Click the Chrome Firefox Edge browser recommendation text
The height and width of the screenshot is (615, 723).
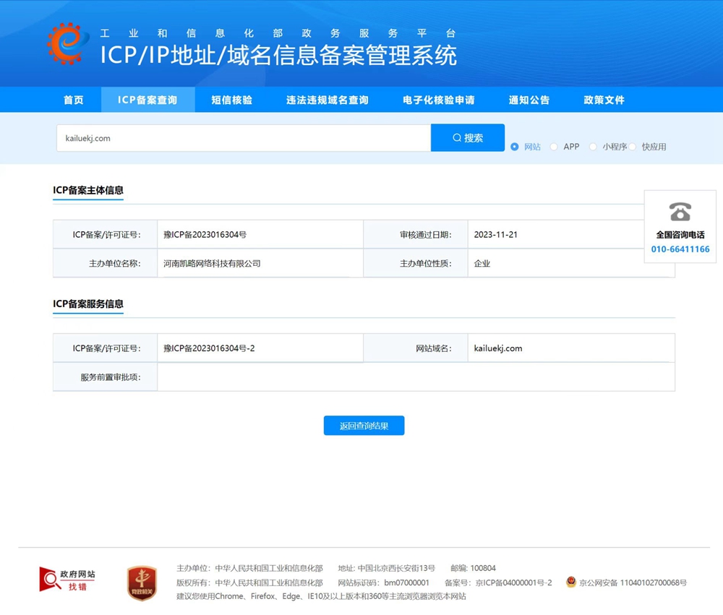[321, 596]
